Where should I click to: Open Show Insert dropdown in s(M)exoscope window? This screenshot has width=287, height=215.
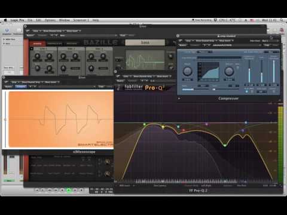pos(51,82)
